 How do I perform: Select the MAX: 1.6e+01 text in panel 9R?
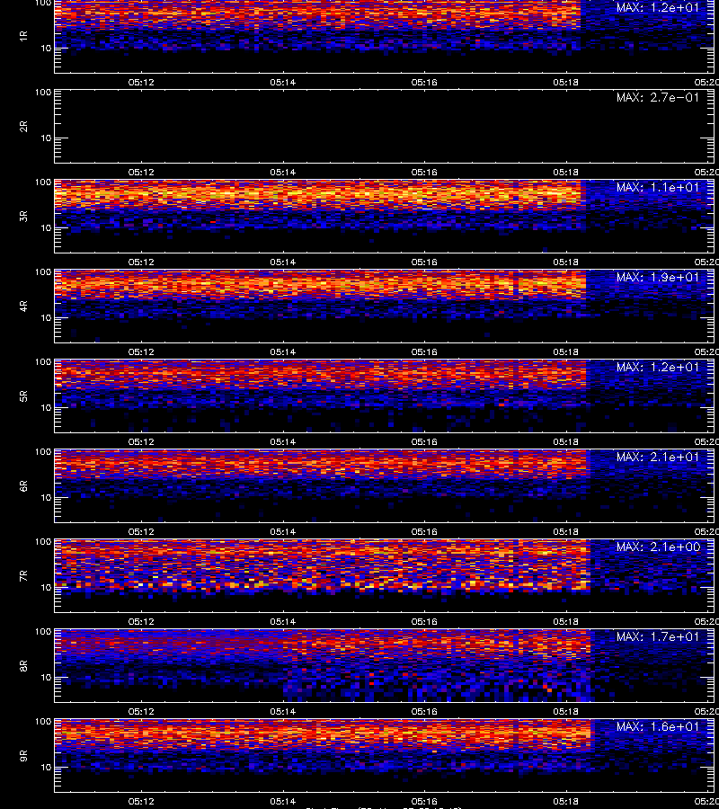point(658,726)
